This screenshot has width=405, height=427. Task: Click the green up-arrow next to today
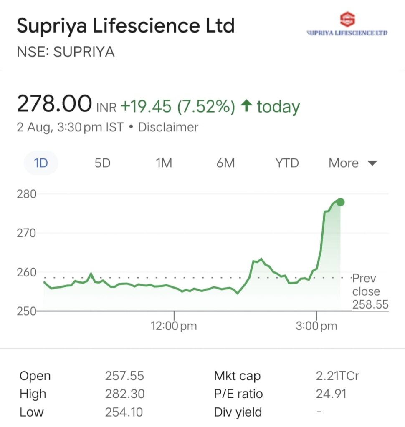coord(246,105)
